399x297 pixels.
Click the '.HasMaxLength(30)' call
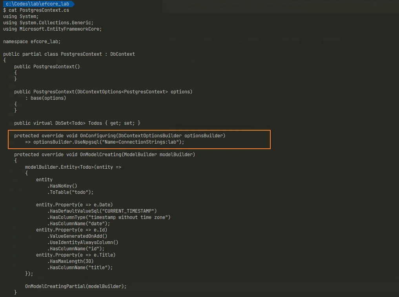[70, 261]
